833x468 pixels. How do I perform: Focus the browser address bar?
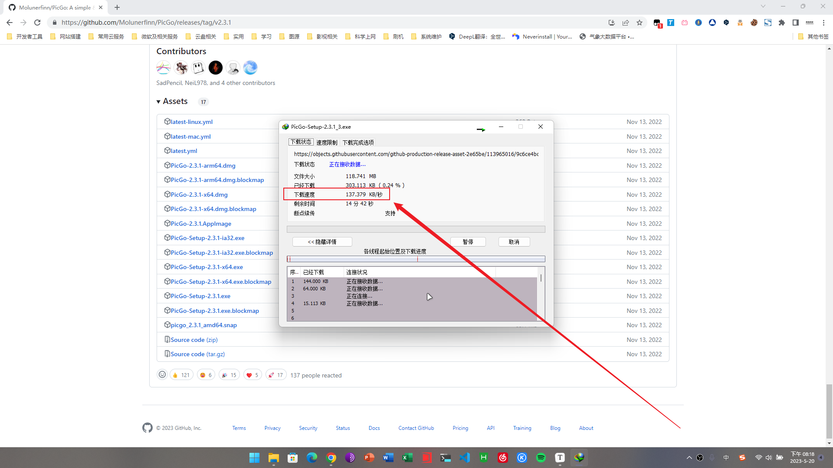click(x=330, y=23)
